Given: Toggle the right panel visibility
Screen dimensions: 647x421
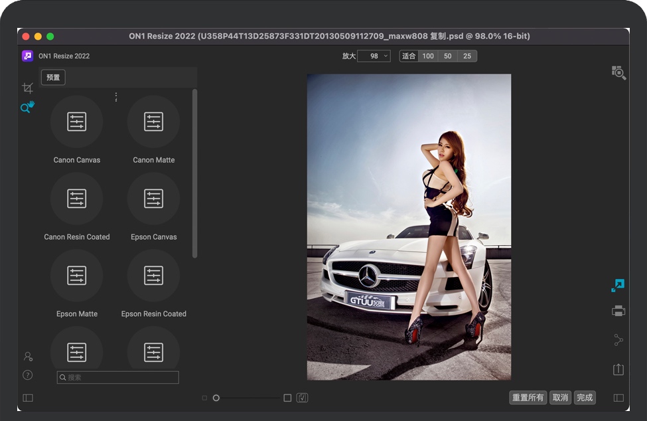Looking at the screenshot, I should pos(618,398).
